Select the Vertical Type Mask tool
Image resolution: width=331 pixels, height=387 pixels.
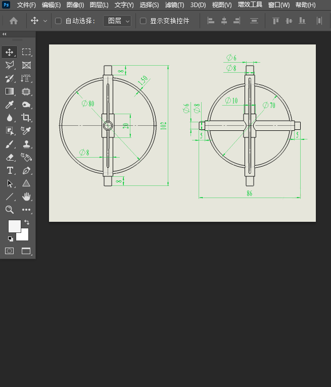(x=26, y=78)
